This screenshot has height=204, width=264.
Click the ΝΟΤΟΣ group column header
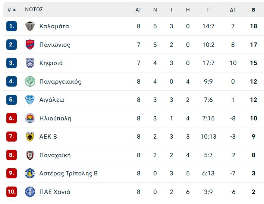pyautogui.click(x=34, y=9)
